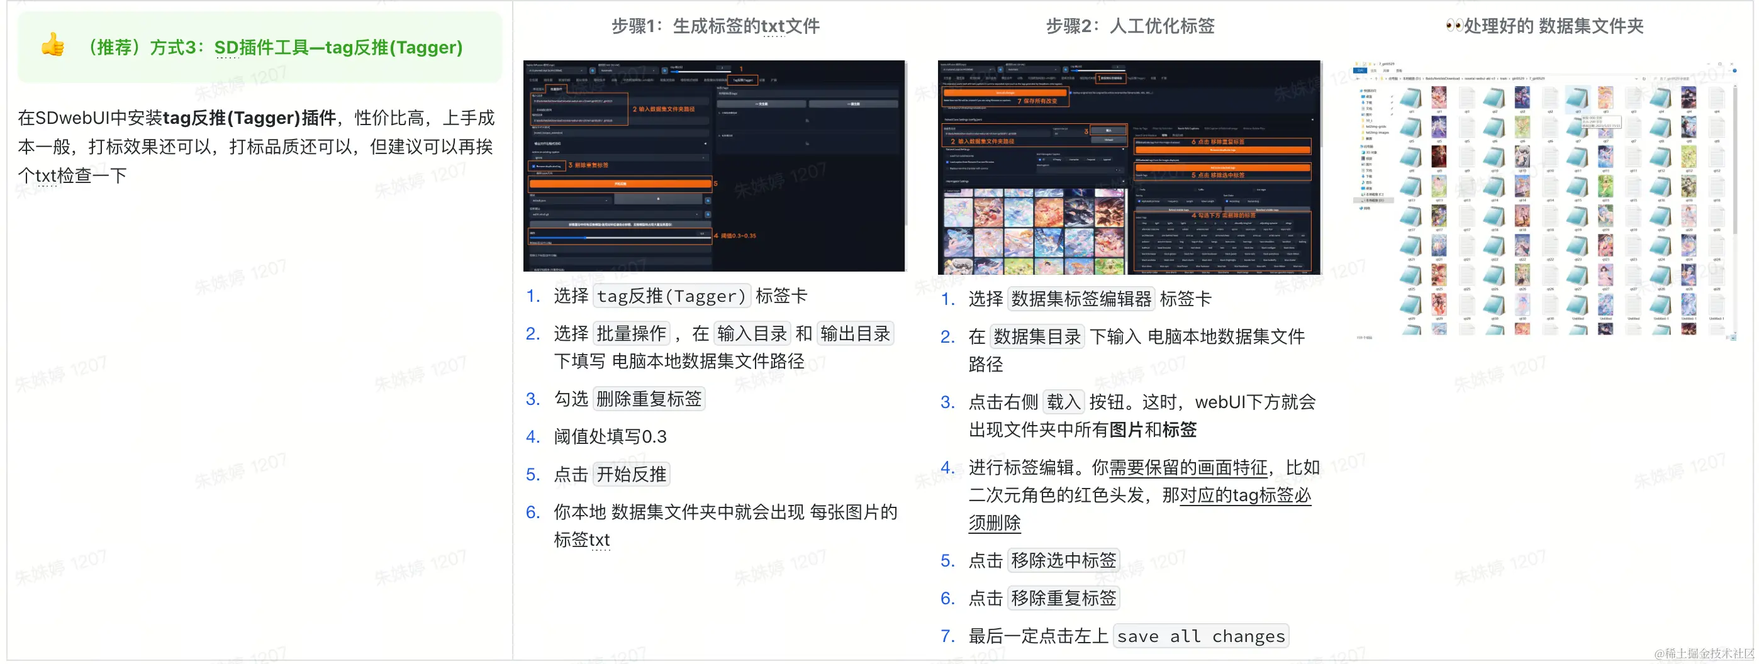1759x664 pixels.
Task: Collapse Interrogator Settings in step 2 screenshot
Action: [x=1034, y=182]
